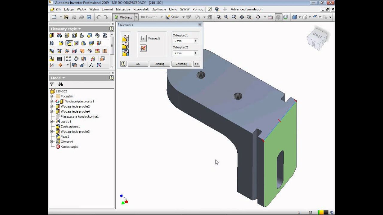The image size is (383, 215).
Task: Open the Odległość2 value arrow menu
Action: click(196, 53)
